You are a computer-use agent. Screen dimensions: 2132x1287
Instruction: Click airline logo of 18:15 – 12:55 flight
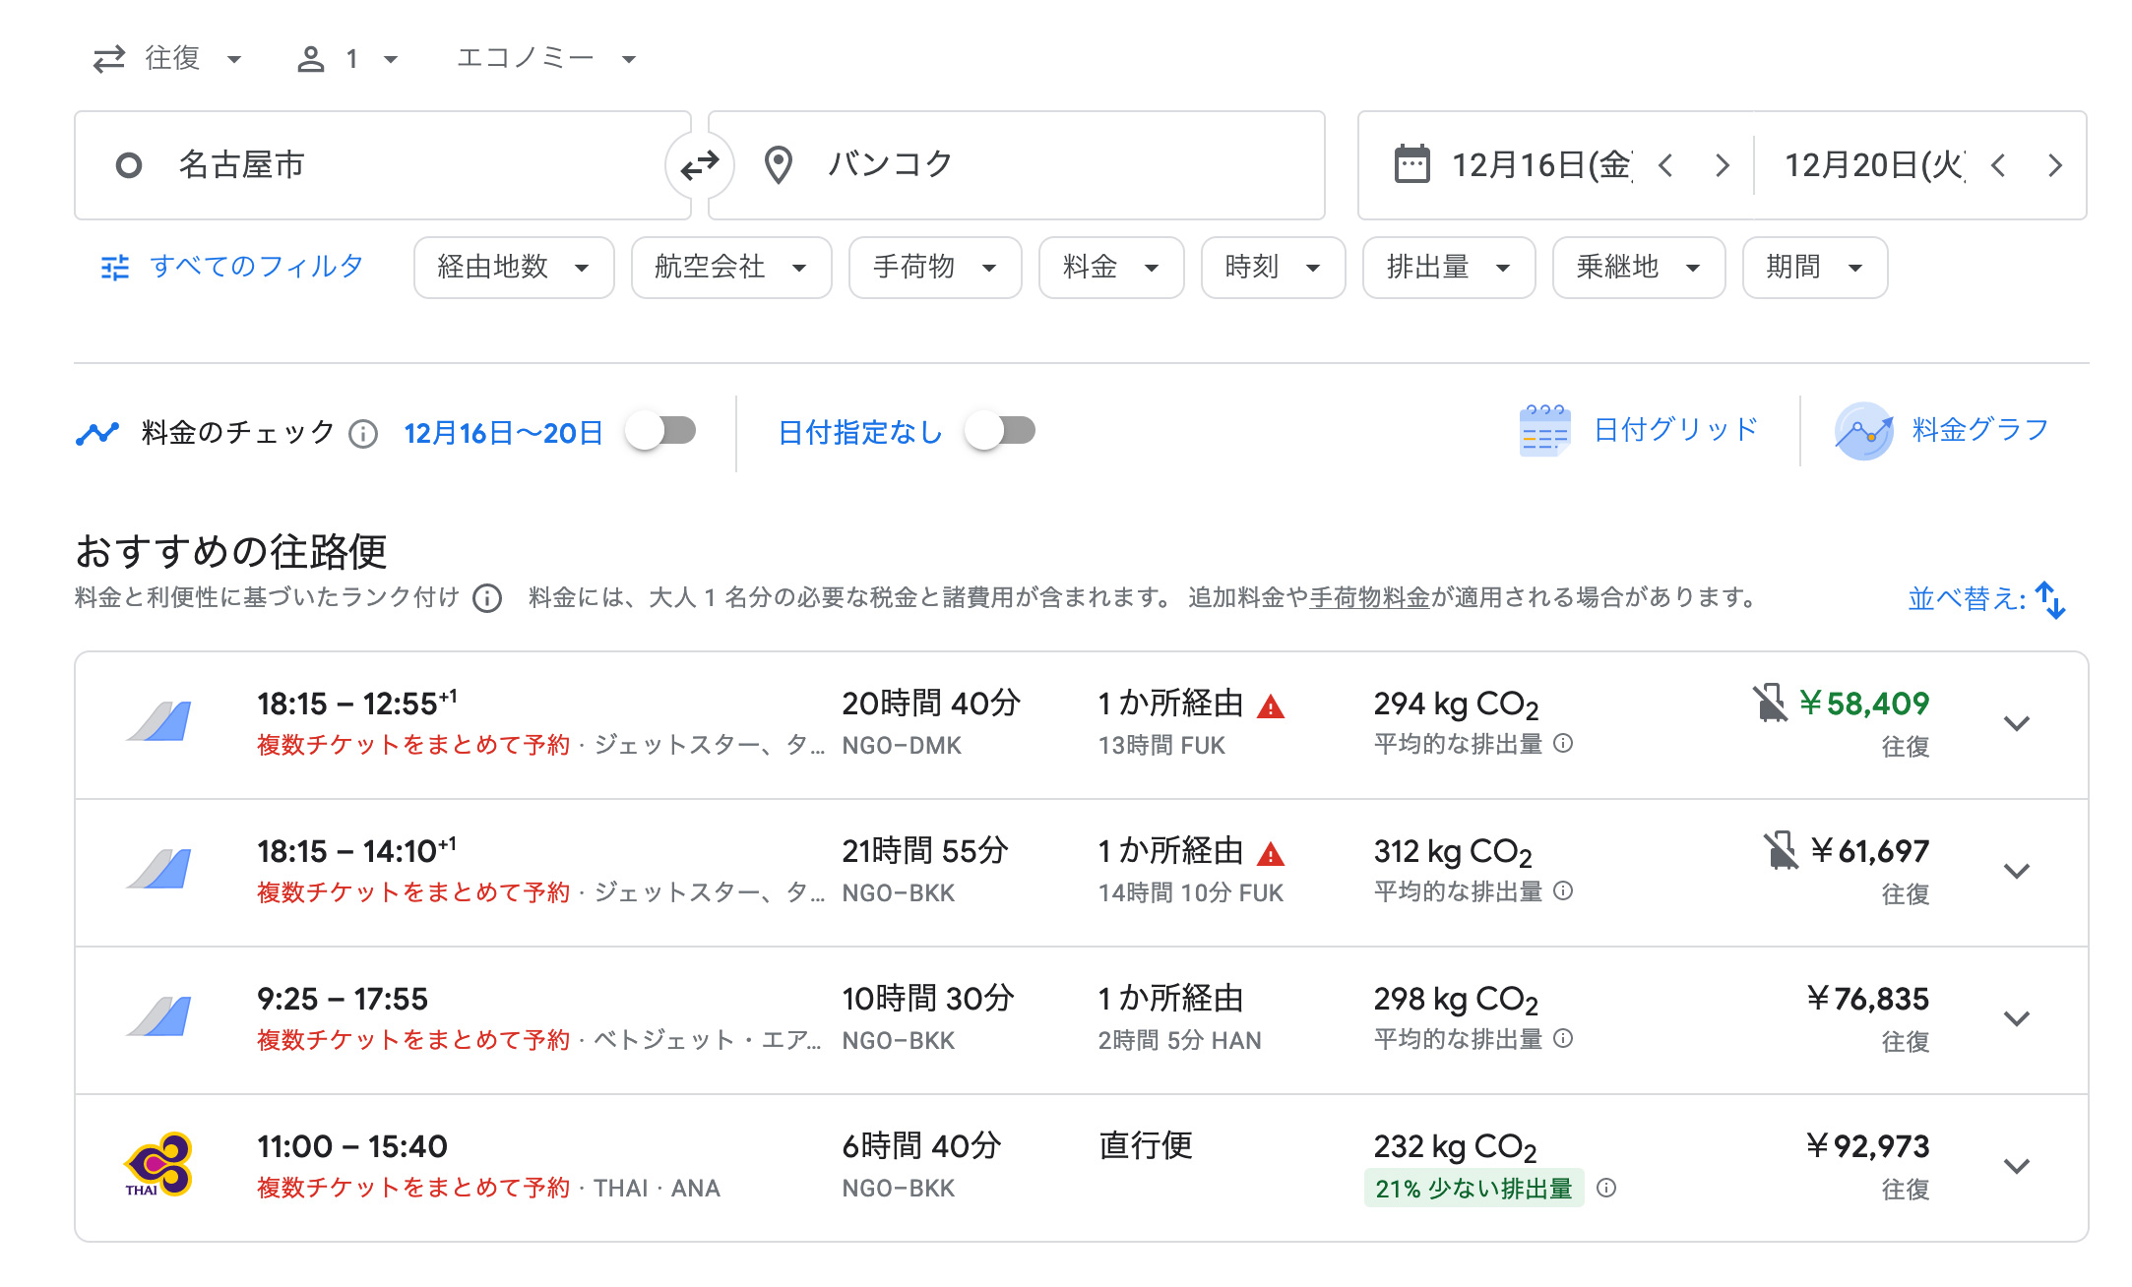(158, 722)
